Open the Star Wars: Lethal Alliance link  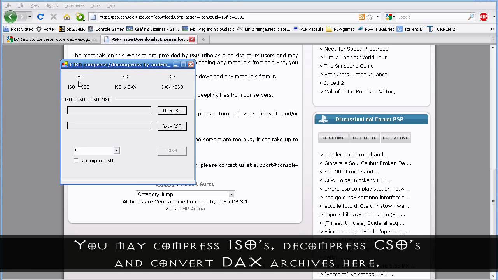356,74
